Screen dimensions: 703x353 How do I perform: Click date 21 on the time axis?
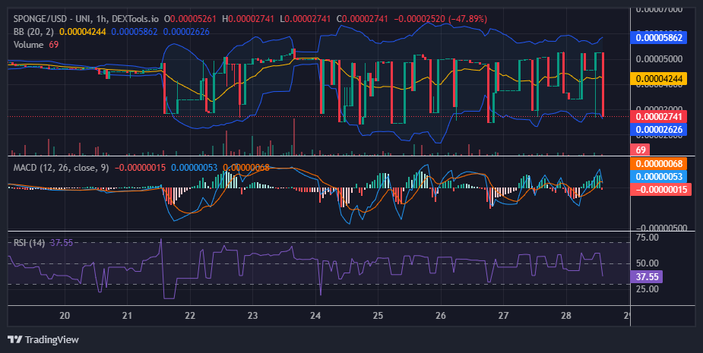pyautogui.click(x=128, y=315)
